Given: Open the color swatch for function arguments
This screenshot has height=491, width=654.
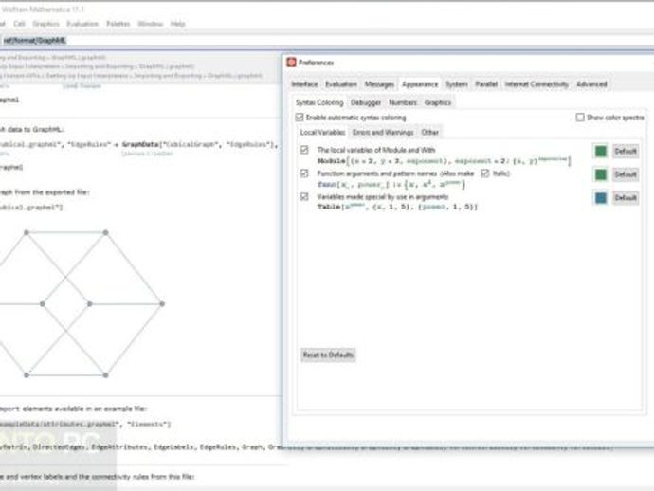Looking at the screenshot, I should coord(601,174).
